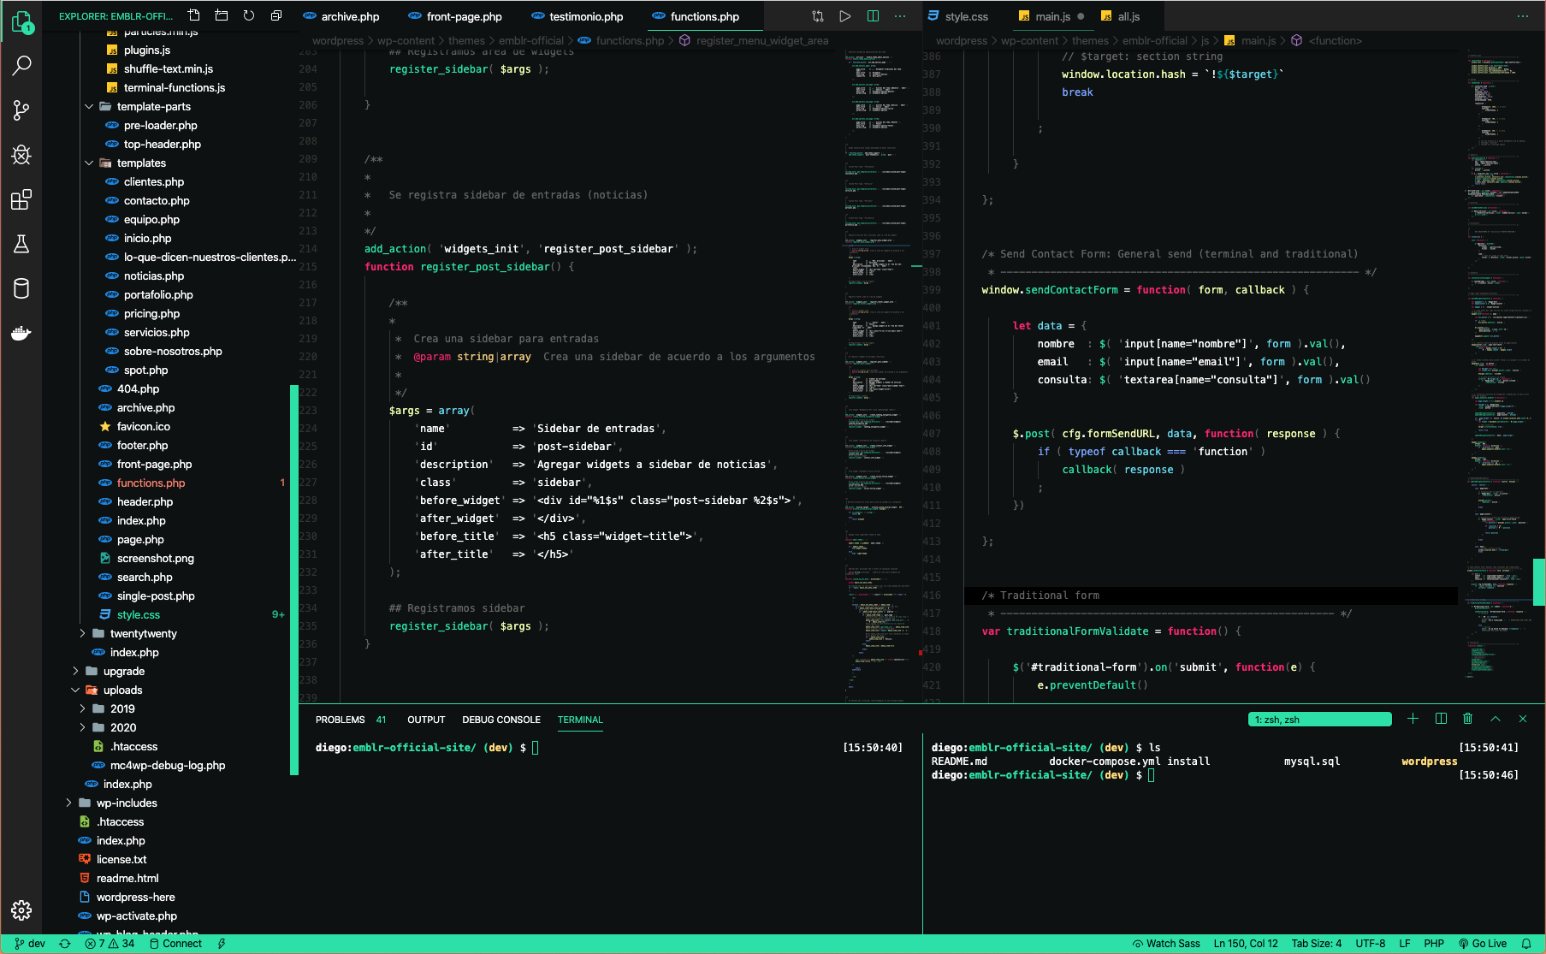The width and height of the screenshot is (1546, 954).
Task: Kill the active terminal with trash icon
Action: click(1468, 719)
